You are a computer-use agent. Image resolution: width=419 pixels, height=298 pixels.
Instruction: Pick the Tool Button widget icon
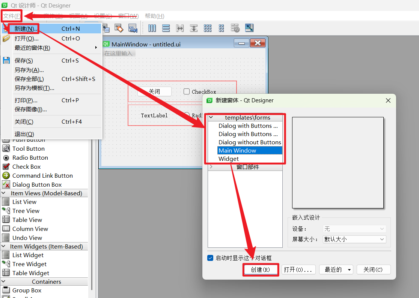6,148
